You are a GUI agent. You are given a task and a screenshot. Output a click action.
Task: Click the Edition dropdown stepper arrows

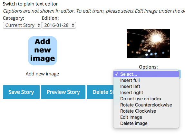(x=73, y=25)
